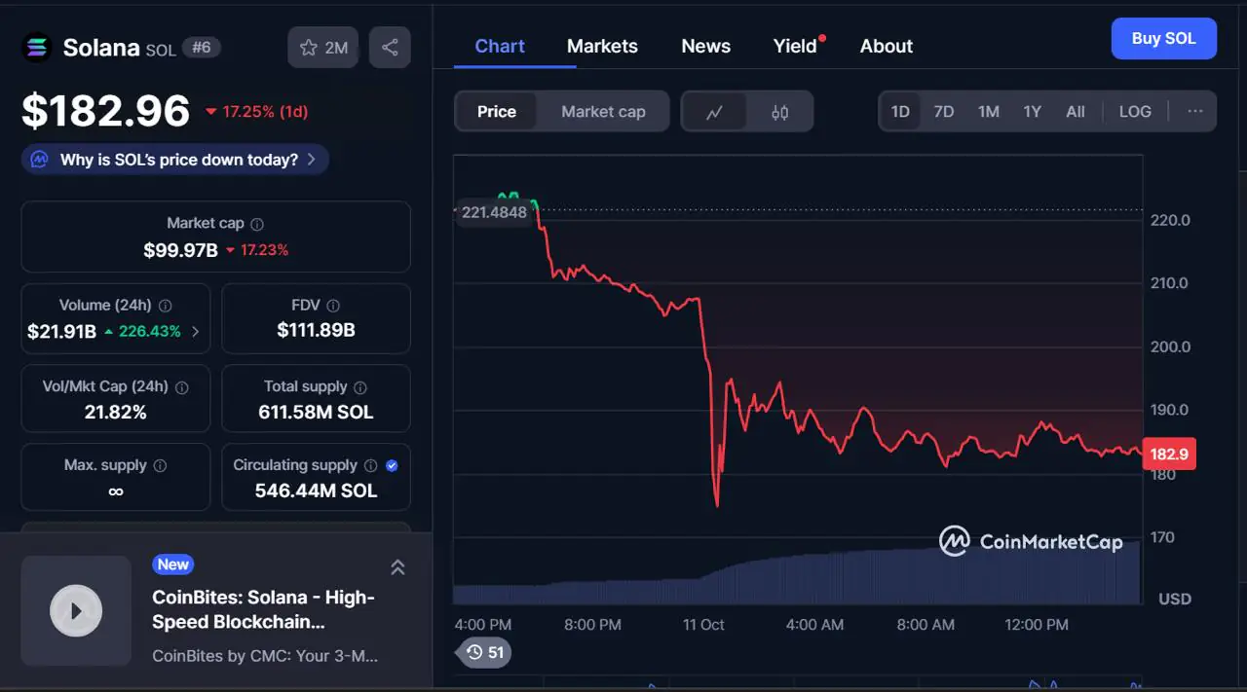
Task: Play the CoinBites Solana video thumbnail
Action: point(76,611)
